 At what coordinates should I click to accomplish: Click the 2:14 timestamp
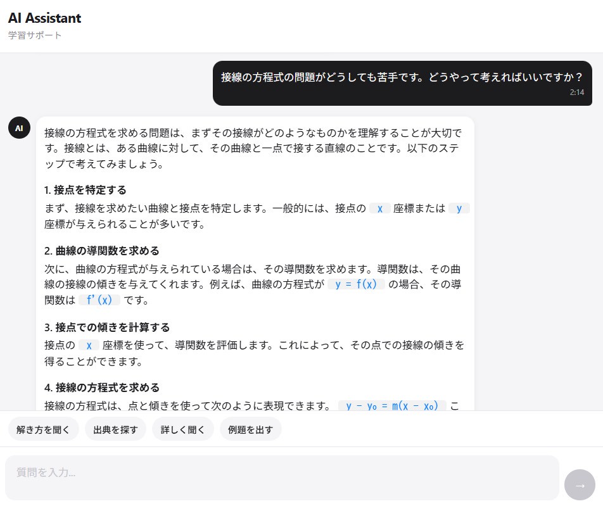coord(577,92)
